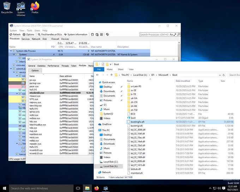Open the Share ribbon tab in Explorer
The height and width of the screenshot is (192, 240).
pos(120,70)
